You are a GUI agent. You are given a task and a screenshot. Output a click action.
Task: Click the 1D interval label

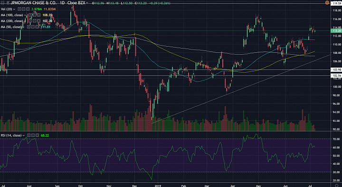63,3
